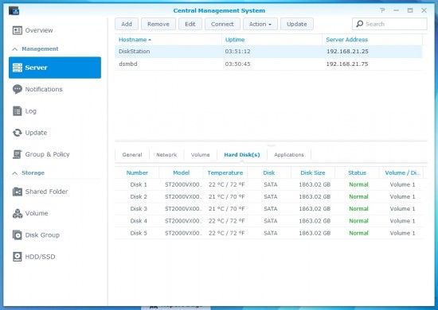This screenshot has height=310, width=438.
Task: Click the Number column header
Action: click(x=137, y=172)
